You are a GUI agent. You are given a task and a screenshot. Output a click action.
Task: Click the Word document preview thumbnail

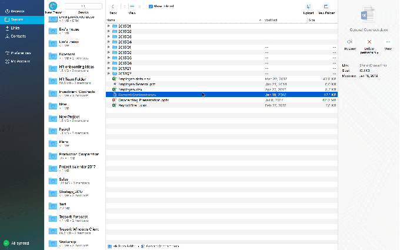(368, 15)
